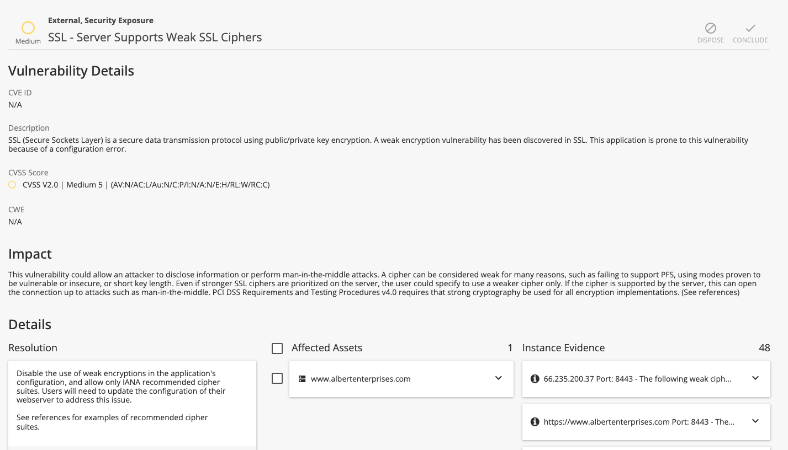
Task: Click the CVSS V2.0 vector string
Action: 190,185
